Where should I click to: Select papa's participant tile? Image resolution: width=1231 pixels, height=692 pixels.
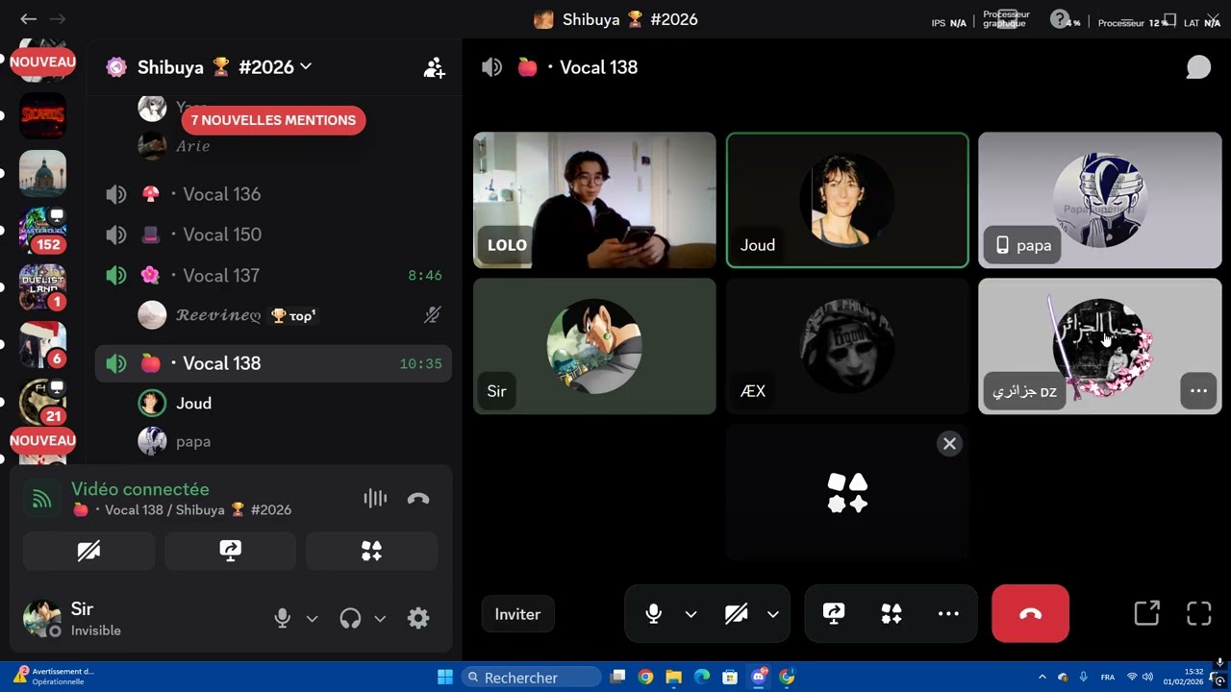(1100, 200)
